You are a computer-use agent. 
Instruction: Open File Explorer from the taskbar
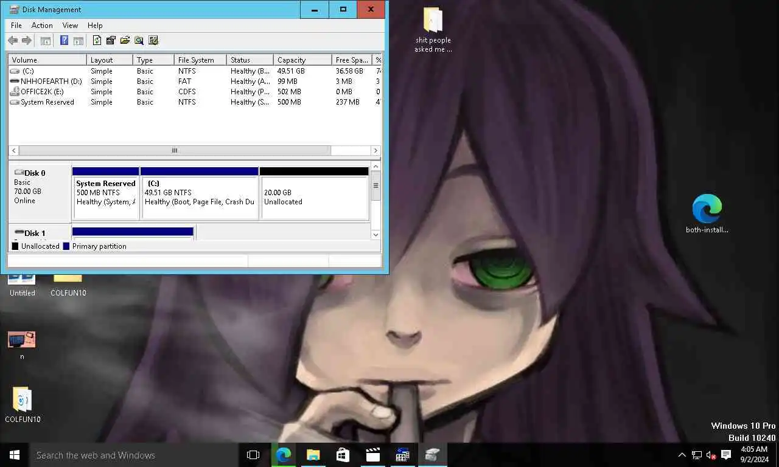(x=313, y=455)
